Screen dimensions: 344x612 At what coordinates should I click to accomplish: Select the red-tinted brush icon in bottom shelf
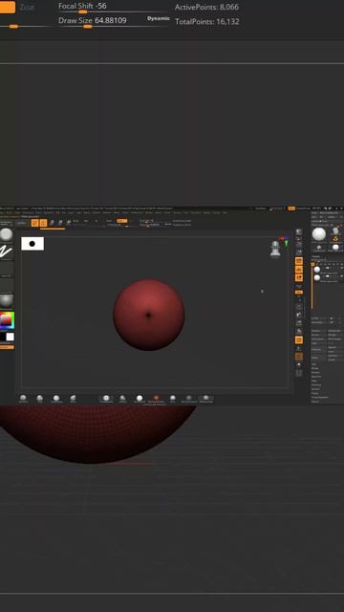pyautogui.click(x=156, y=398)
